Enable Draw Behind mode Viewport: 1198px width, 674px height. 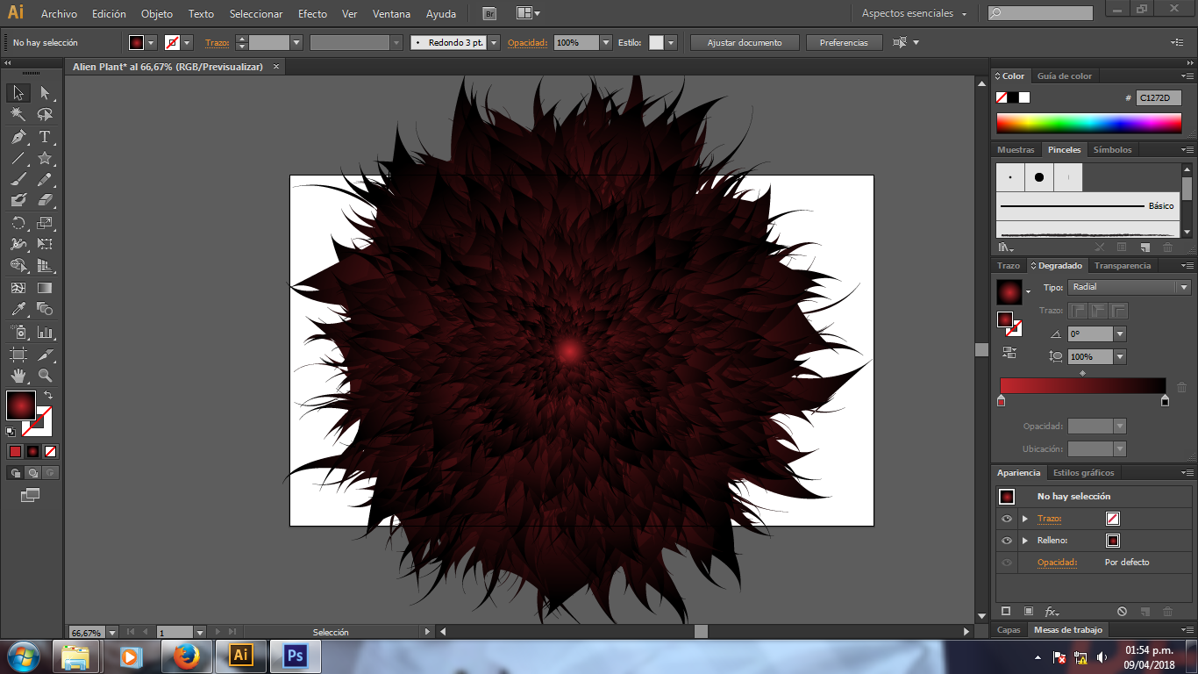pos(32,472)
